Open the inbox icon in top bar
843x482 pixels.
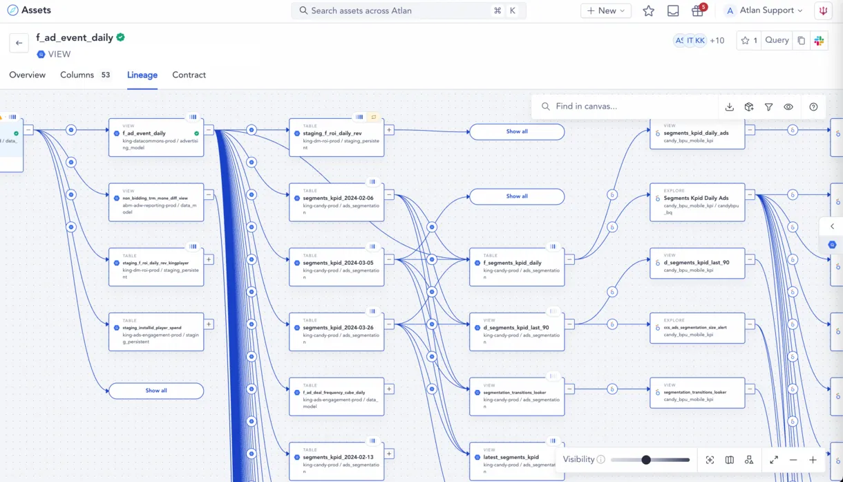[673, 11]
